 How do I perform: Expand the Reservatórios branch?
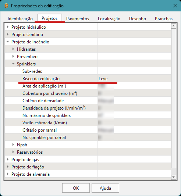[13, 152]
